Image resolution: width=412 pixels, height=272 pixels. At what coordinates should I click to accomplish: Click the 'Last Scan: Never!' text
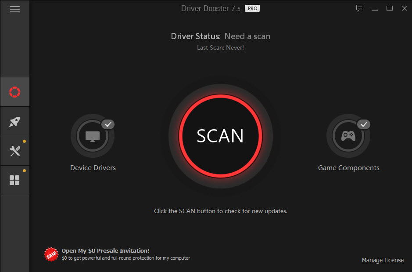(x=220, y=47)
